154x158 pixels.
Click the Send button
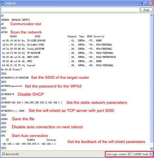pos(146,10)
